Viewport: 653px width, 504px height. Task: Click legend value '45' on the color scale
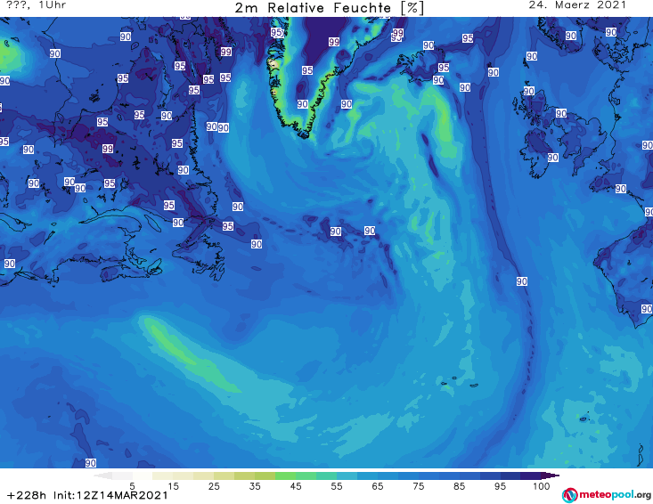click(x=296, y=486)
